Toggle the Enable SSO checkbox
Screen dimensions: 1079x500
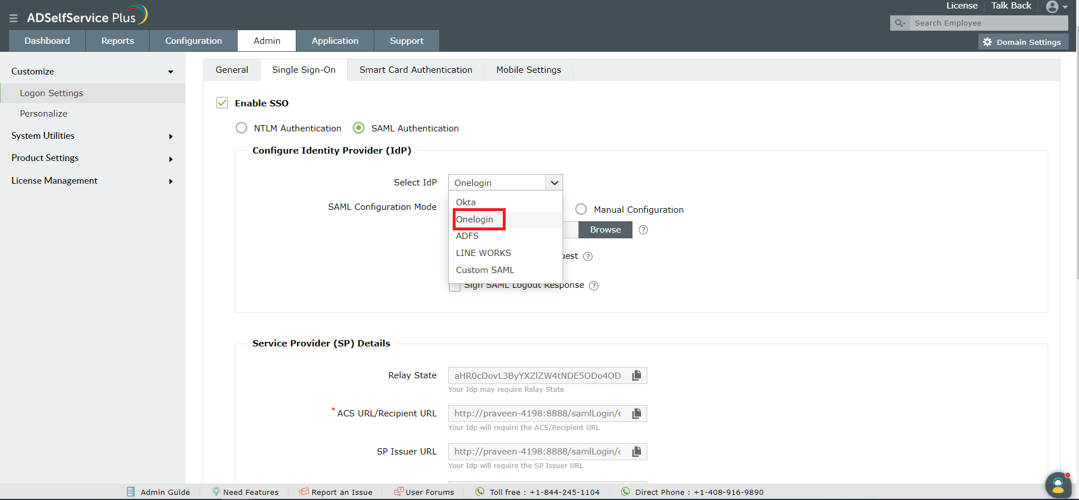point(222,103)
